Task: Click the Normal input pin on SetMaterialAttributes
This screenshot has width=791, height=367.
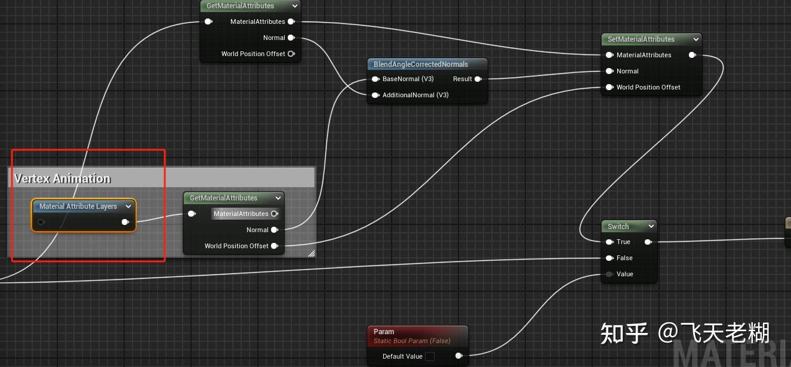Action: pos(610,71)
